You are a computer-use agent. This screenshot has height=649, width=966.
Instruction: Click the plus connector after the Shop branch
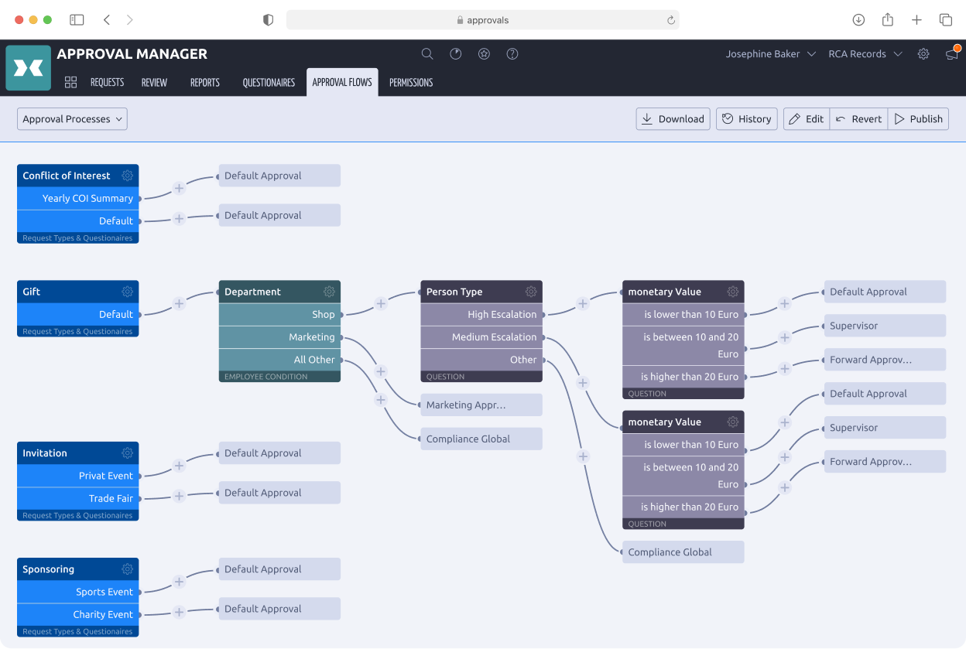pos(381,304)
